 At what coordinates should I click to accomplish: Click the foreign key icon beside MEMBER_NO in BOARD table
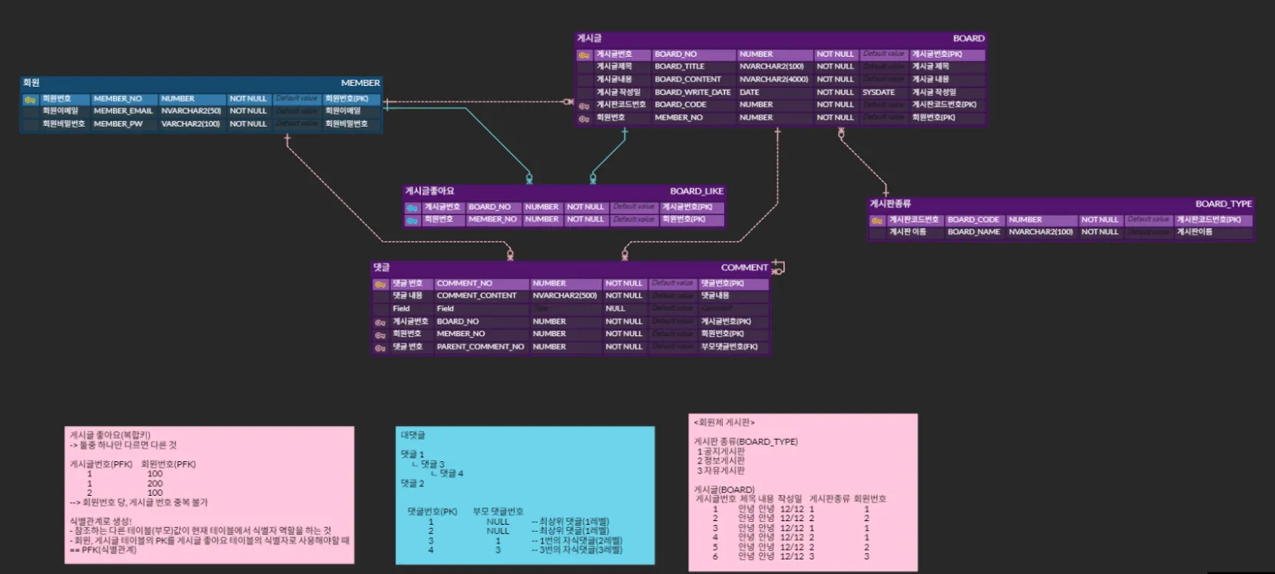(584, 118)
